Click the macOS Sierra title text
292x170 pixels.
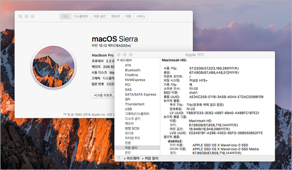pyautogui.click(x=115, y=39)
